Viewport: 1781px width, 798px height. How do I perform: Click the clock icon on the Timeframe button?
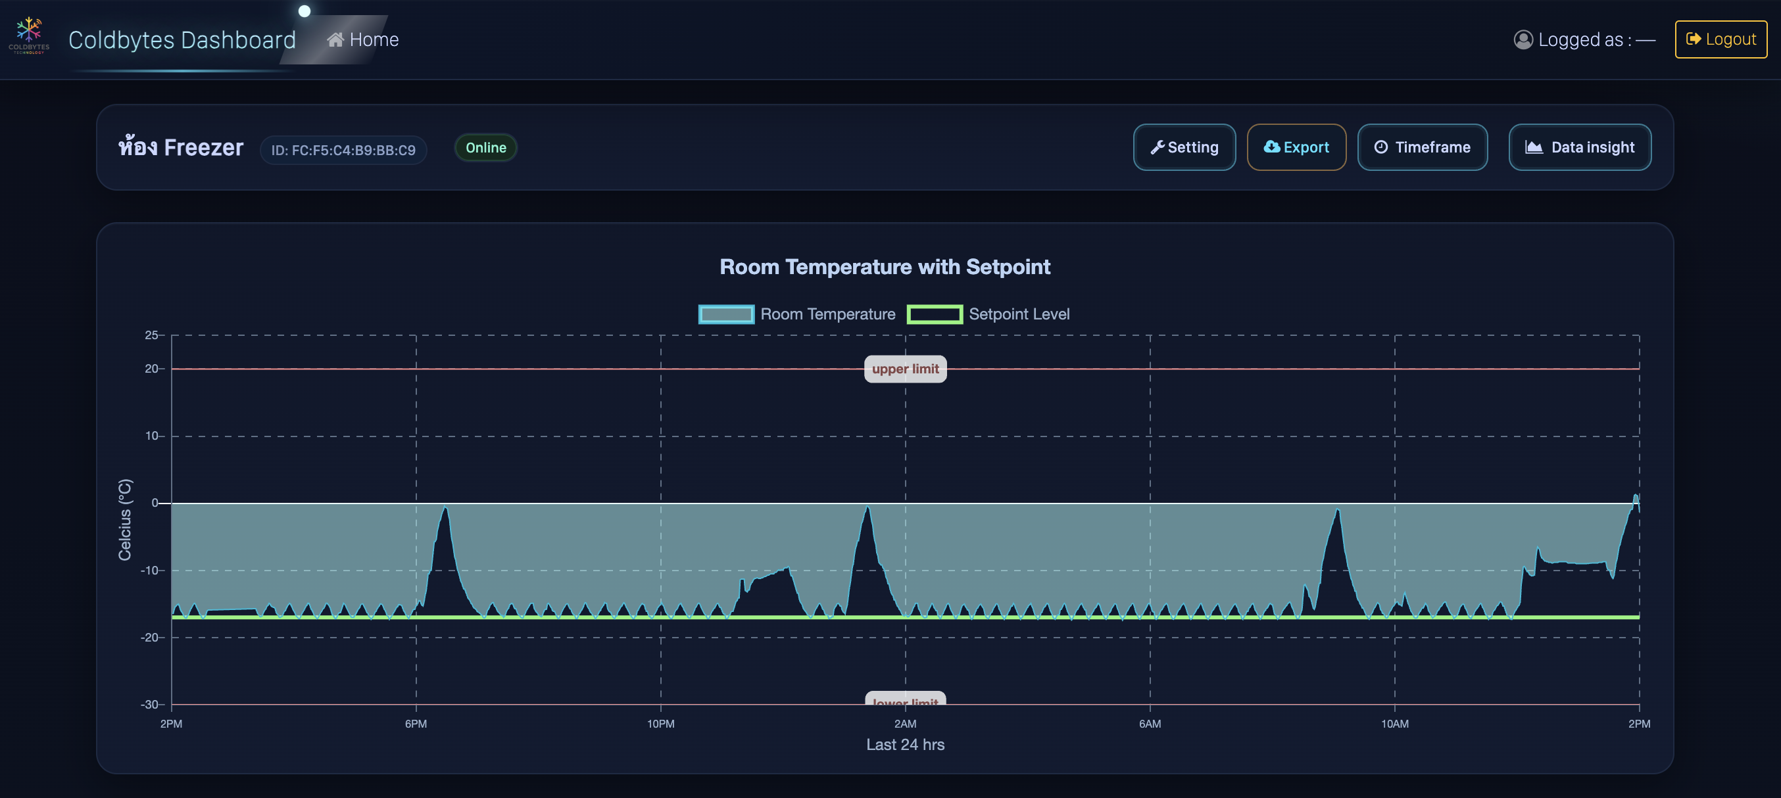click(x=1381, y=147)
